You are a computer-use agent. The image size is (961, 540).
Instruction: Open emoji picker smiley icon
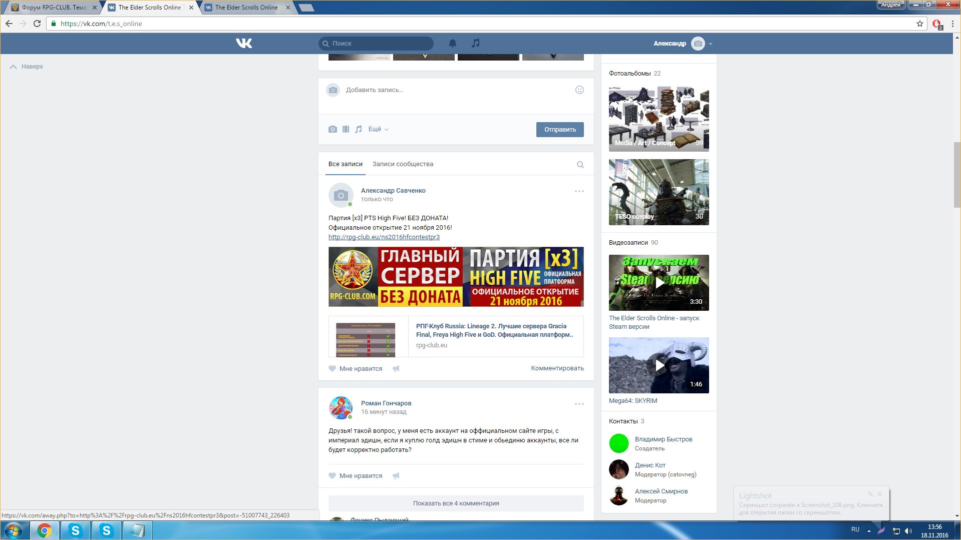pyautogui.click(x=579, y=90)
